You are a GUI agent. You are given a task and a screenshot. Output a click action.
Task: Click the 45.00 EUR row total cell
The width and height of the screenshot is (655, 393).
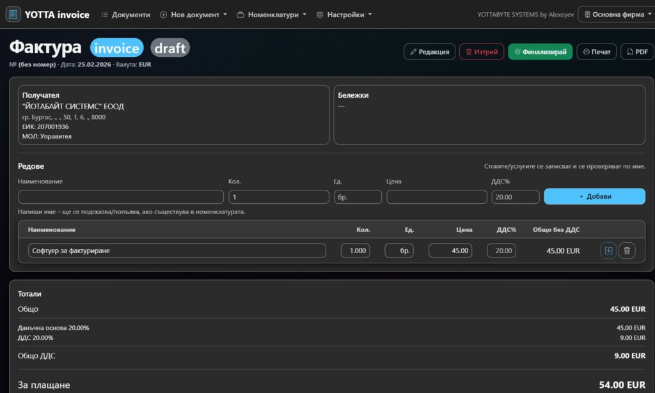click(563, 250)
